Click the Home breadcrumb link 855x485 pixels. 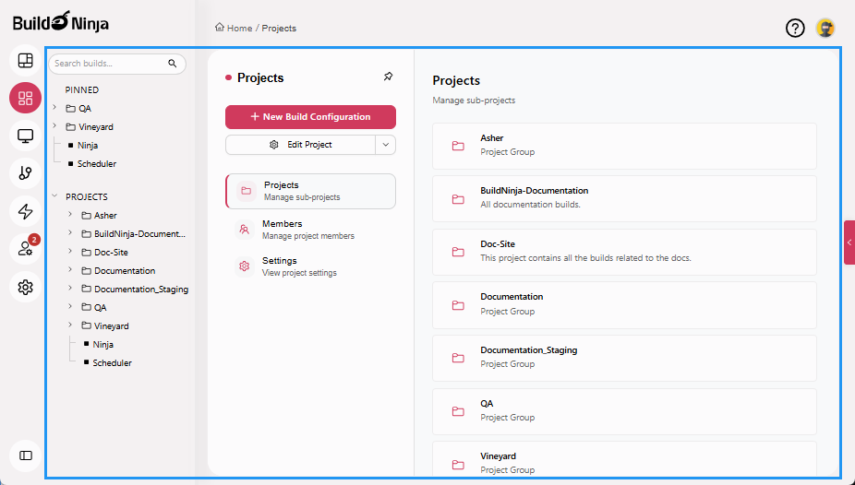click(x=234, y=28)
